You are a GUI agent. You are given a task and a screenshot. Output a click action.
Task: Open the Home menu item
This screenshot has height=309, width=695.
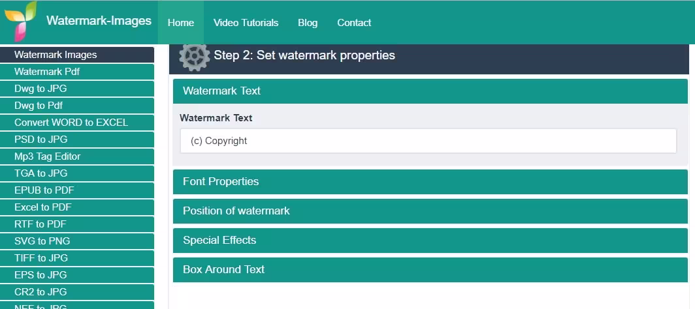[x=180, y=23]
